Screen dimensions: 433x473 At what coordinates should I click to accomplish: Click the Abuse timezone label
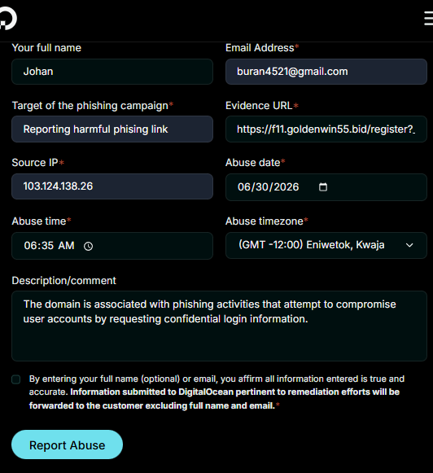[265, 221]
